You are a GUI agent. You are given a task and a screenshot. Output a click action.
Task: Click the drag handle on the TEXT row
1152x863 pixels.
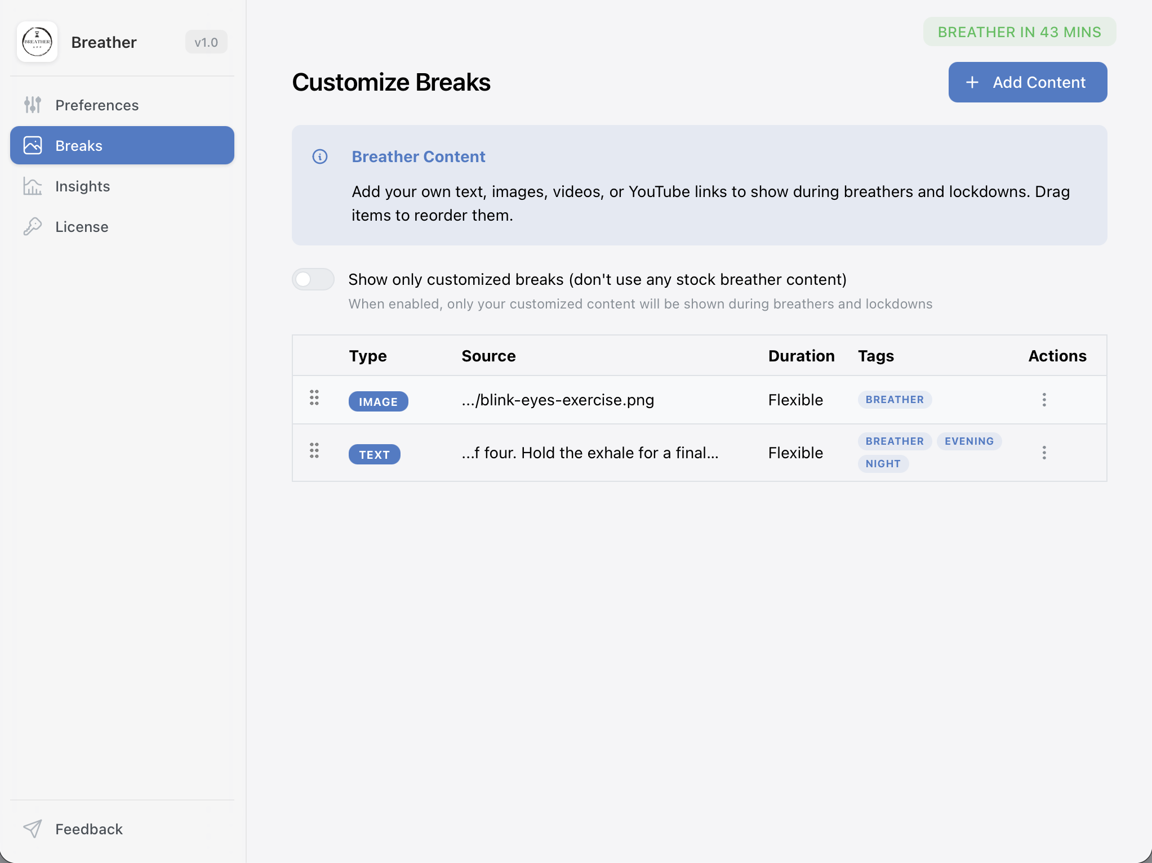[x=314, y=452]
